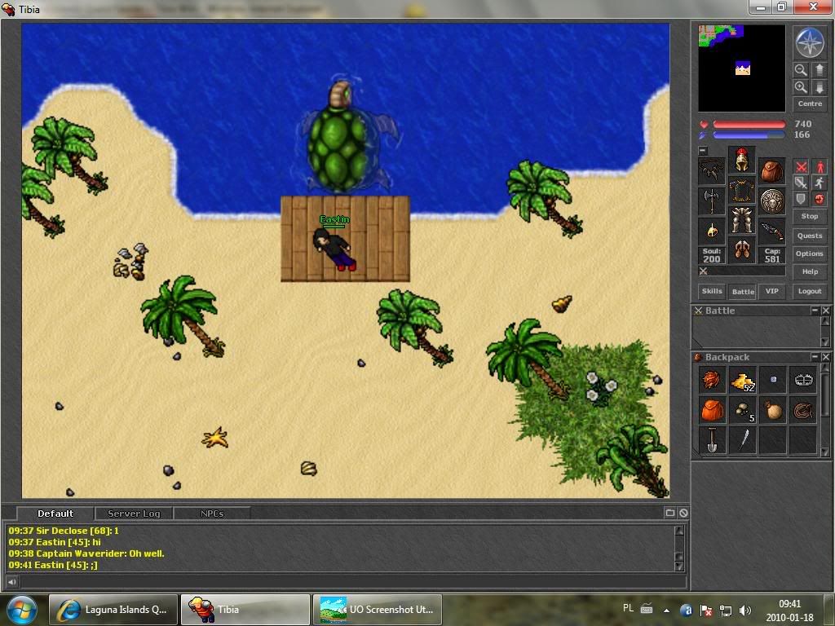835x626 pixels.
Task: Toggle the Battle window button
Action: point(742,291)
